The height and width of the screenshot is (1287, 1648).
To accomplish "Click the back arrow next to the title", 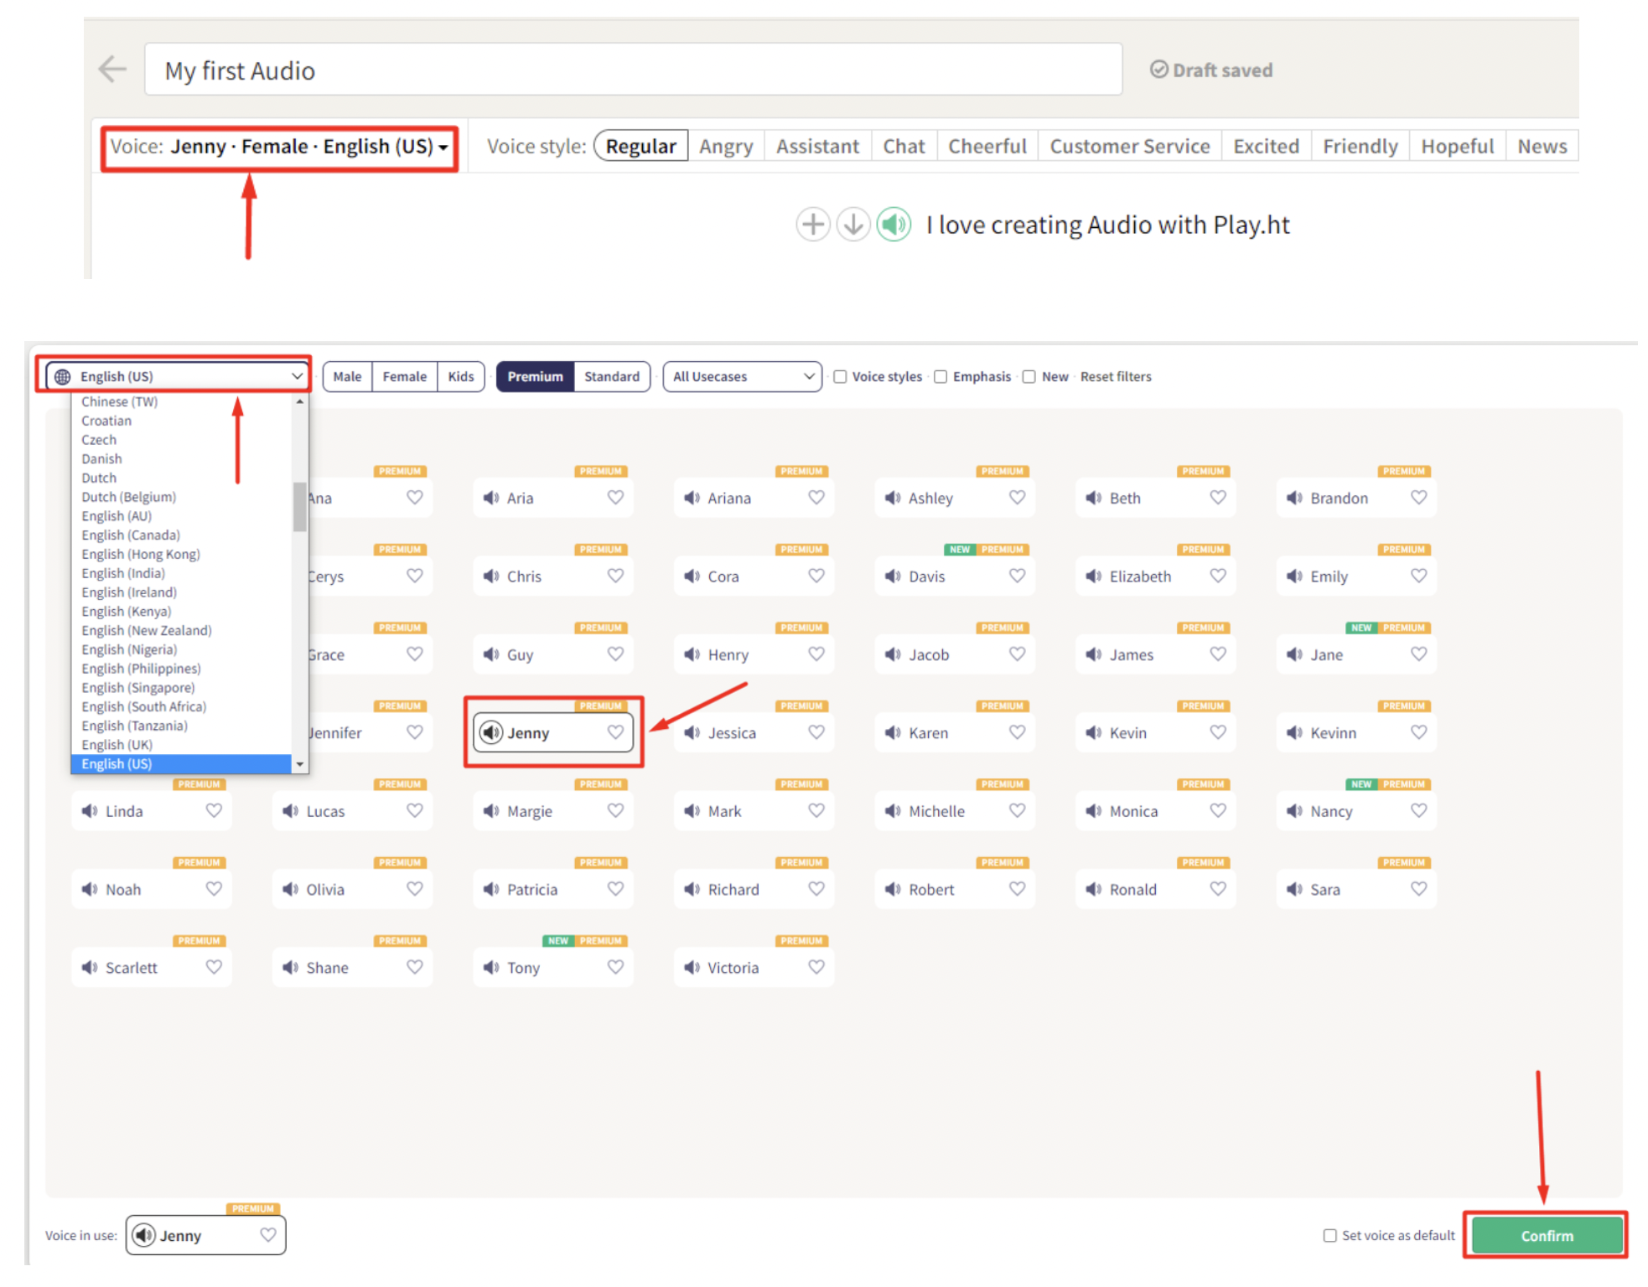I will (112, 70).
